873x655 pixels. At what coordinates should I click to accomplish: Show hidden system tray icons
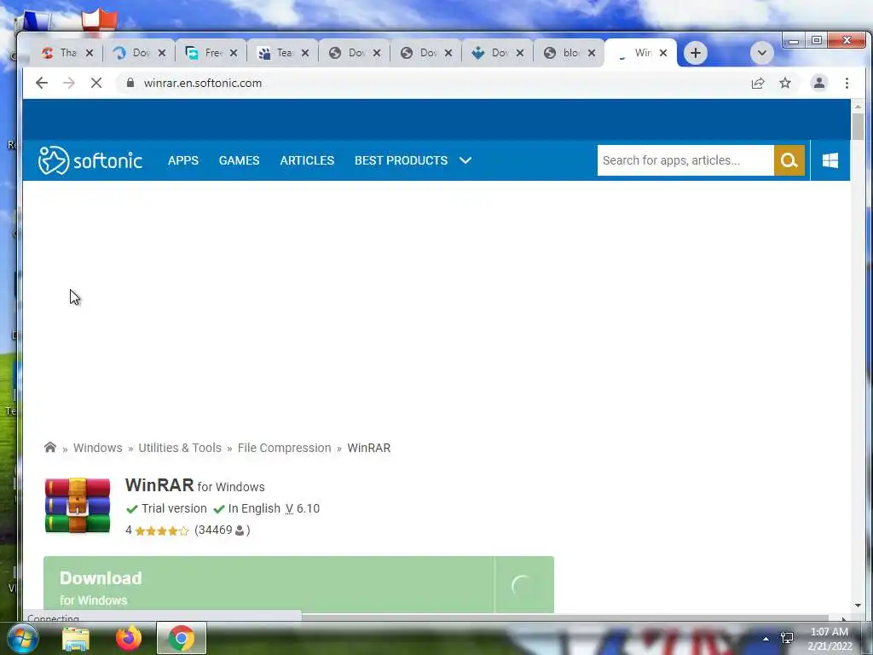click(766, 639)
